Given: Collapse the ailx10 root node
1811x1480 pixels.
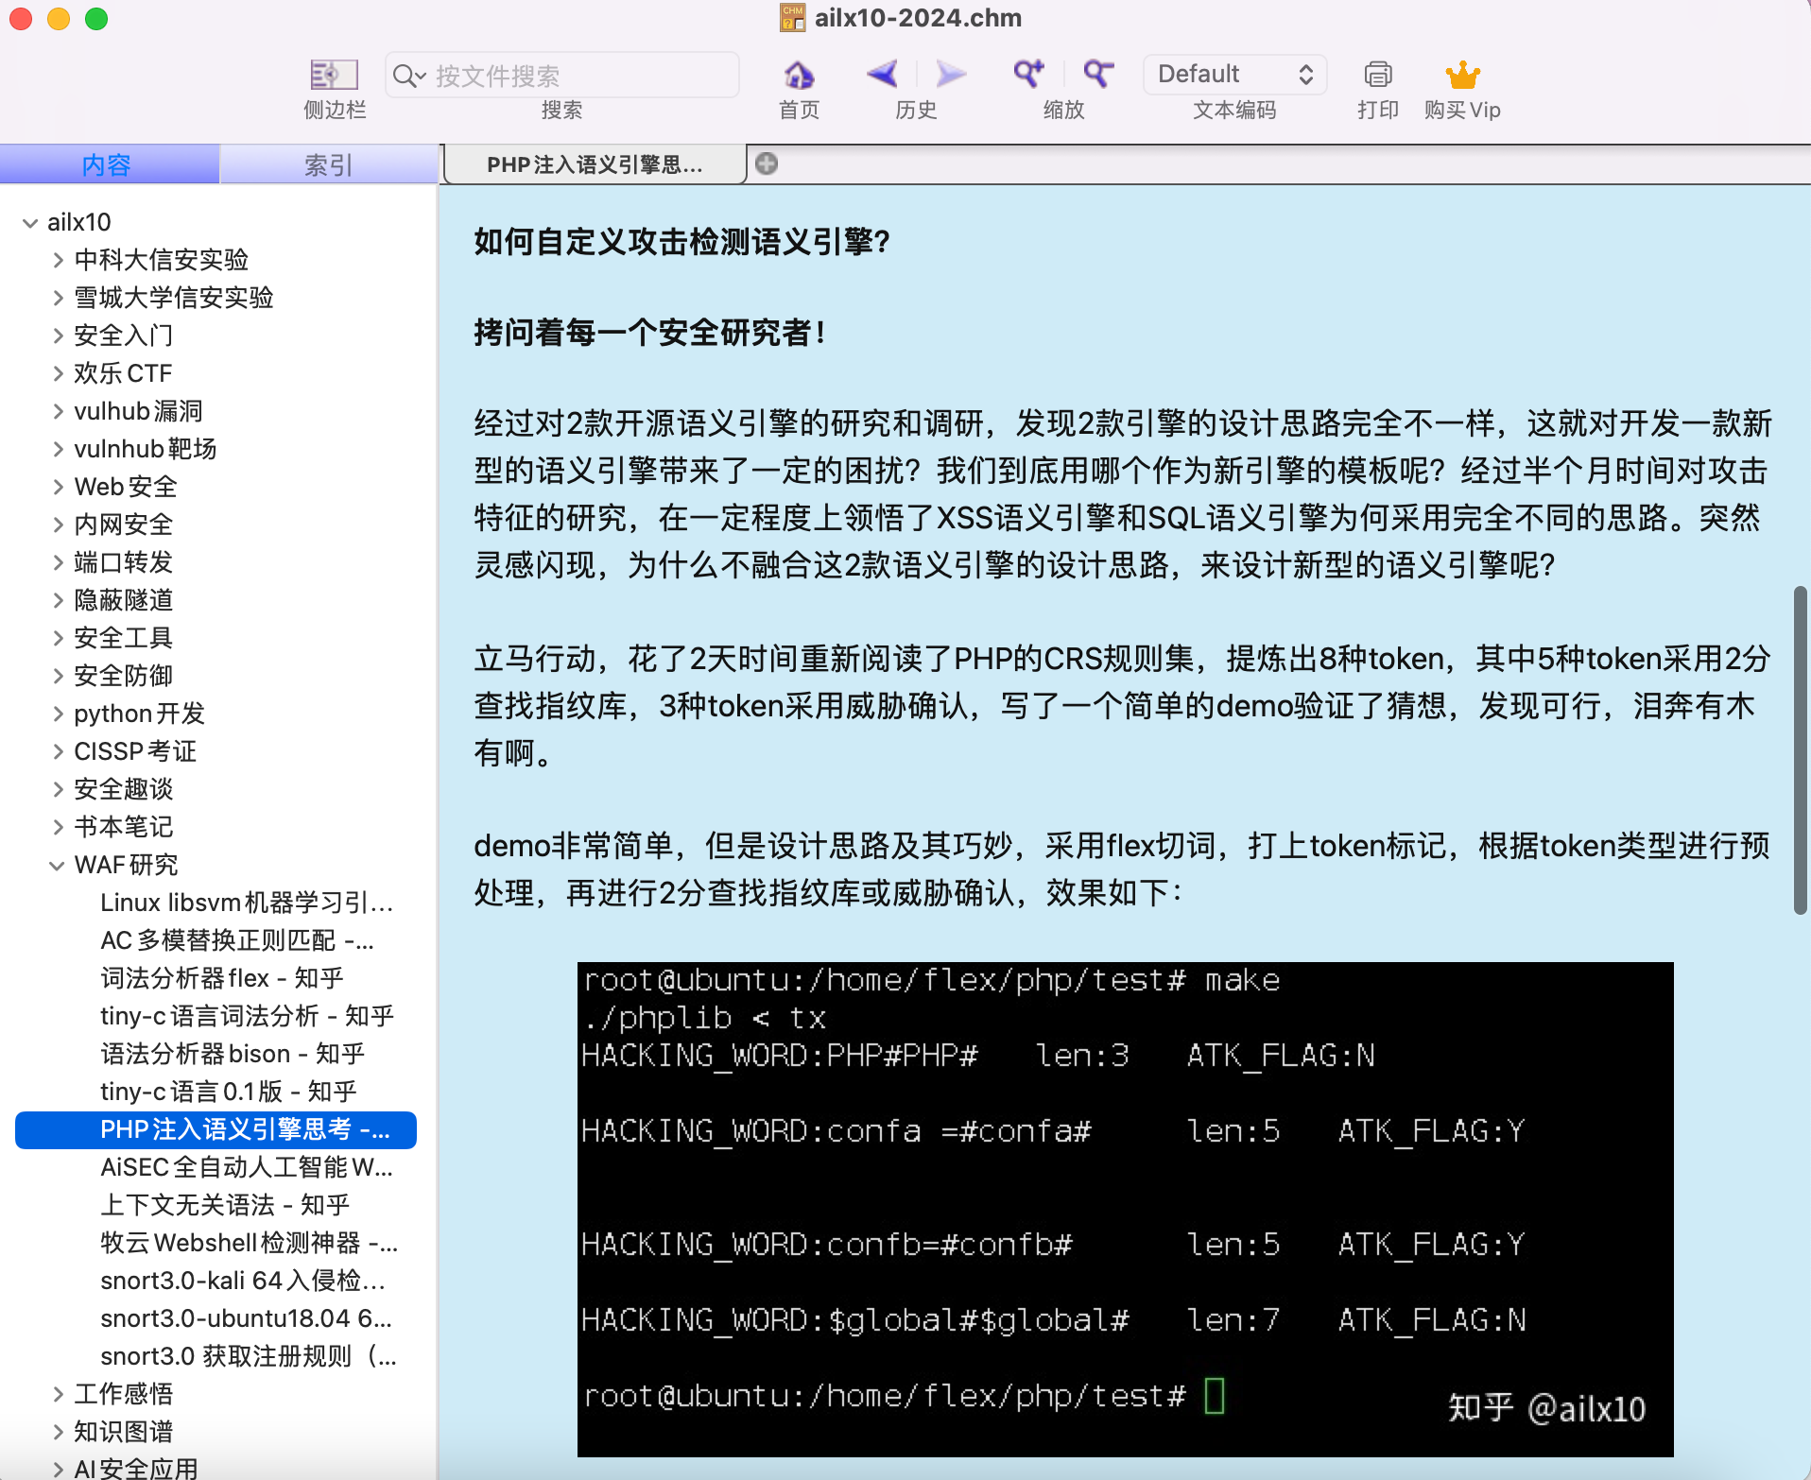Looking at the screenshot, I should [x=29, y=222].
